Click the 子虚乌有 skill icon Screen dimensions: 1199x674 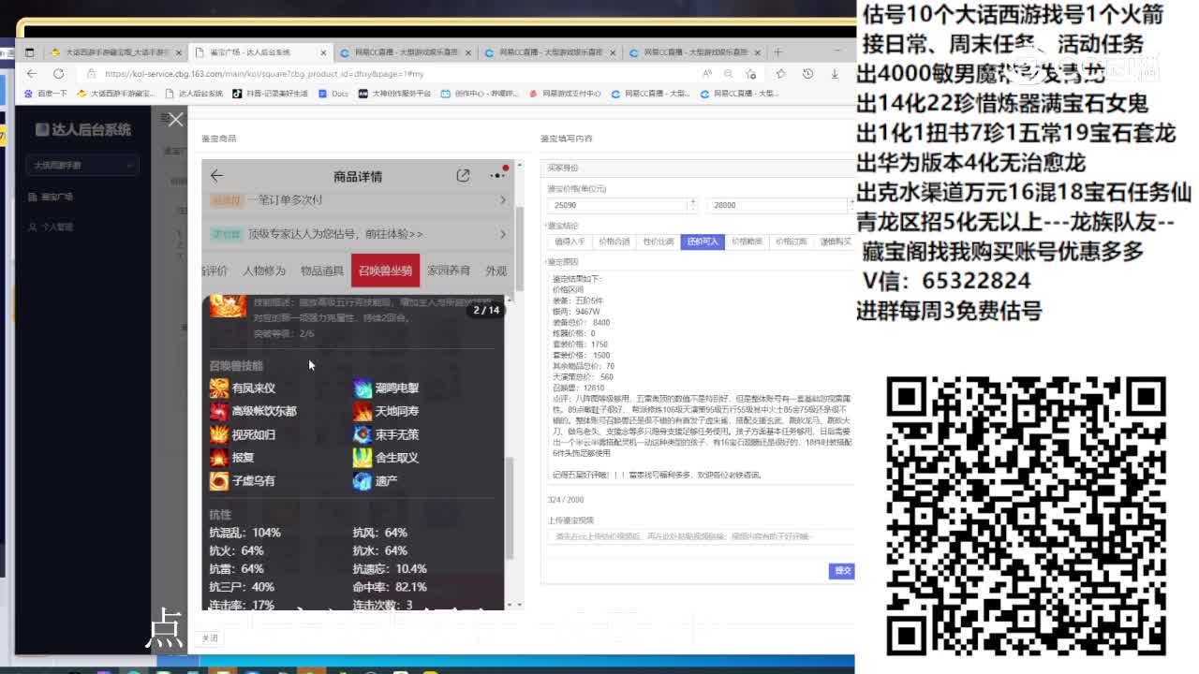(218, 480)
